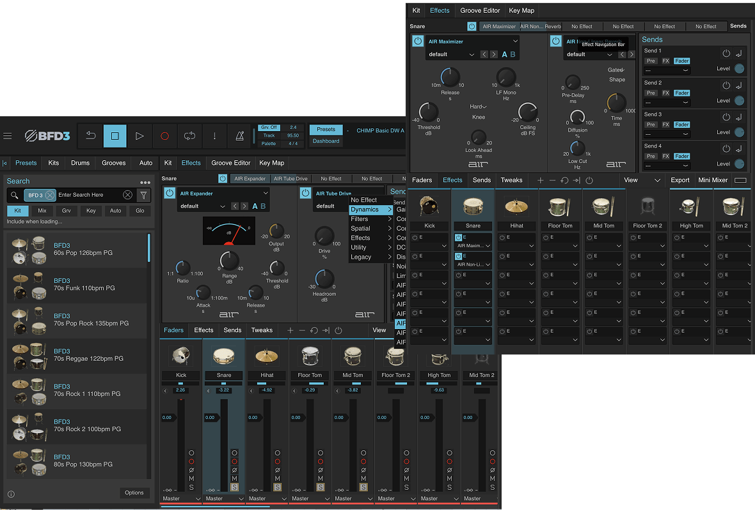This screenshot has height=511, width=755.
Task: Switch to the Groove Editor tab
Action: click(x=230, y=163)
